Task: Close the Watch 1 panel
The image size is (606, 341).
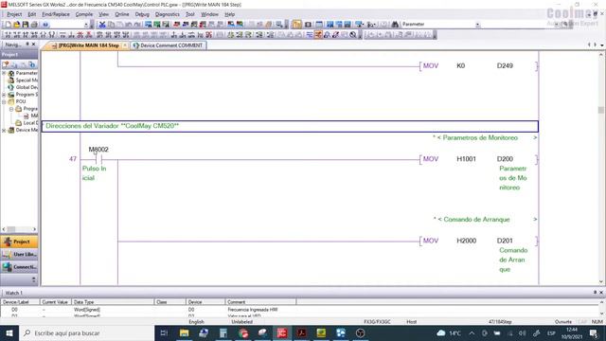Action: pos(601,293)
